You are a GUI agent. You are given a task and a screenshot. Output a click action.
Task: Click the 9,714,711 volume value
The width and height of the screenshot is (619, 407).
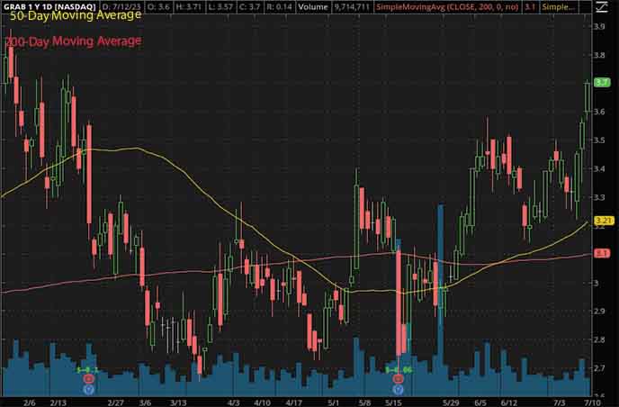click(352, 6)
